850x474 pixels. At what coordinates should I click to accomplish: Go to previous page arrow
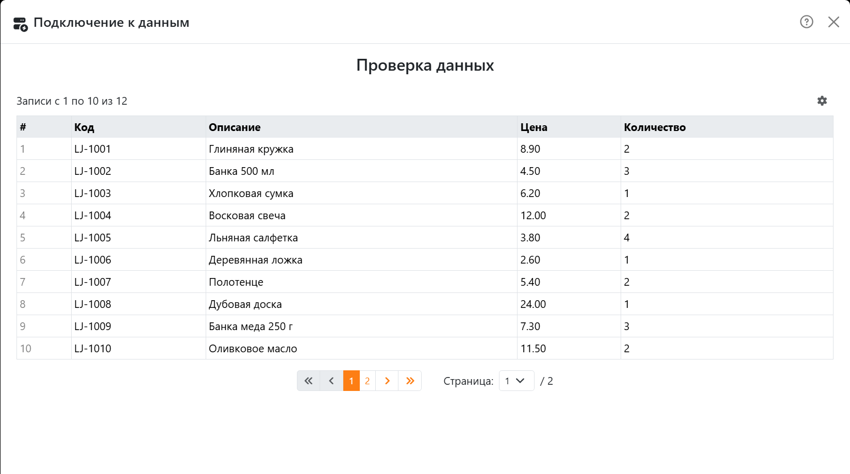[x=331, y=381]
